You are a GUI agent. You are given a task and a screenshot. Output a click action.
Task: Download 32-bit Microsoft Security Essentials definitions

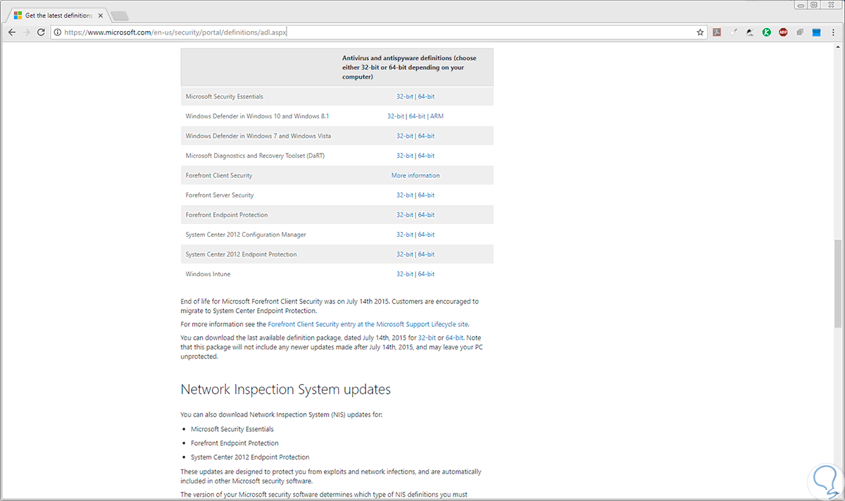tap(404, 97)
